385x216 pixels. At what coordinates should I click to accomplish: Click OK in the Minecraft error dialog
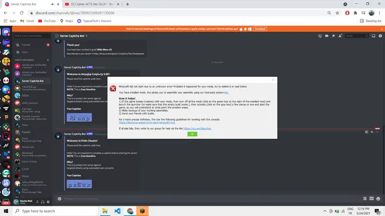click(192, 134)
